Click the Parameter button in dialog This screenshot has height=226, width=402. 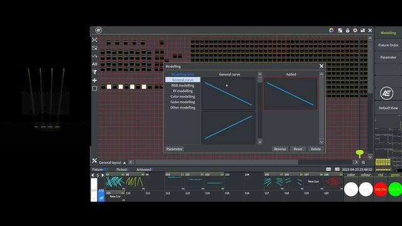(x=175, y=149)
